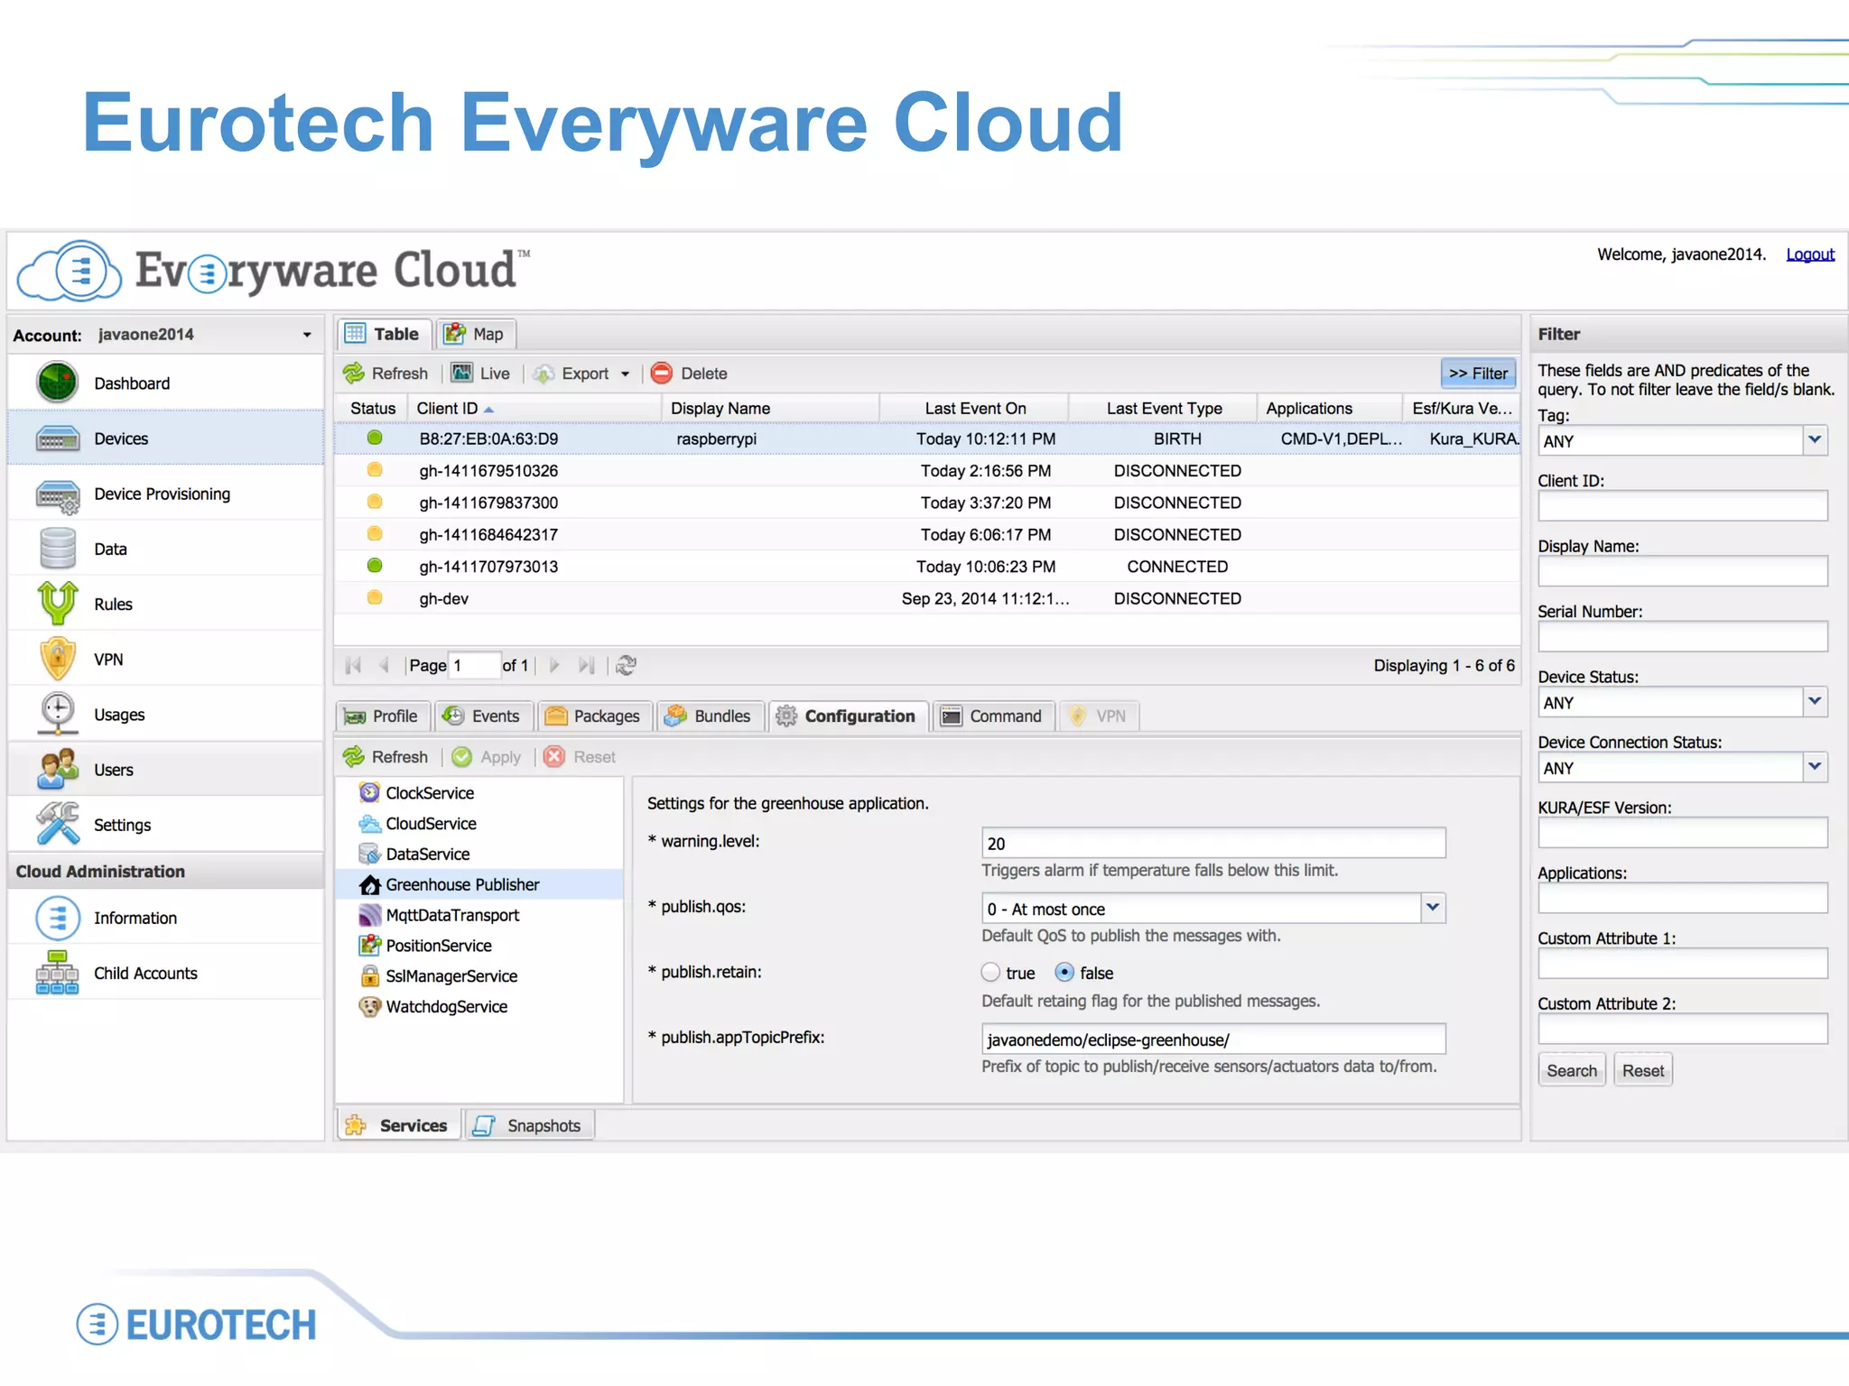The height and width of the screenshot is (1386, 1849).
Task: Click the pagination refresh icon
Action: [x=626, y=665]
